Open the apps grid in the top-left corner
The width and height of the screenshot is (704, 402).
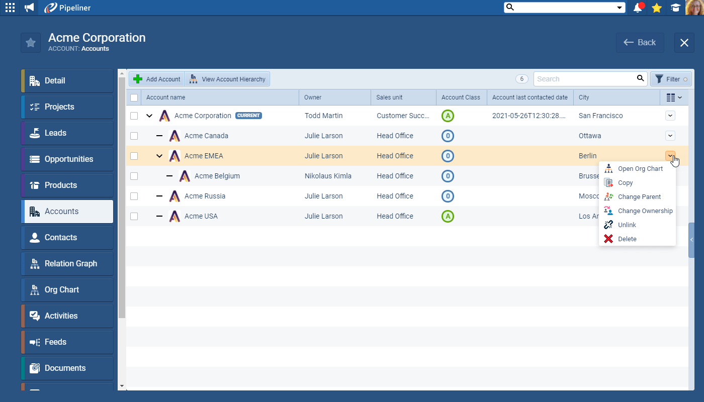pyautogui.click(x=10, y=7)
